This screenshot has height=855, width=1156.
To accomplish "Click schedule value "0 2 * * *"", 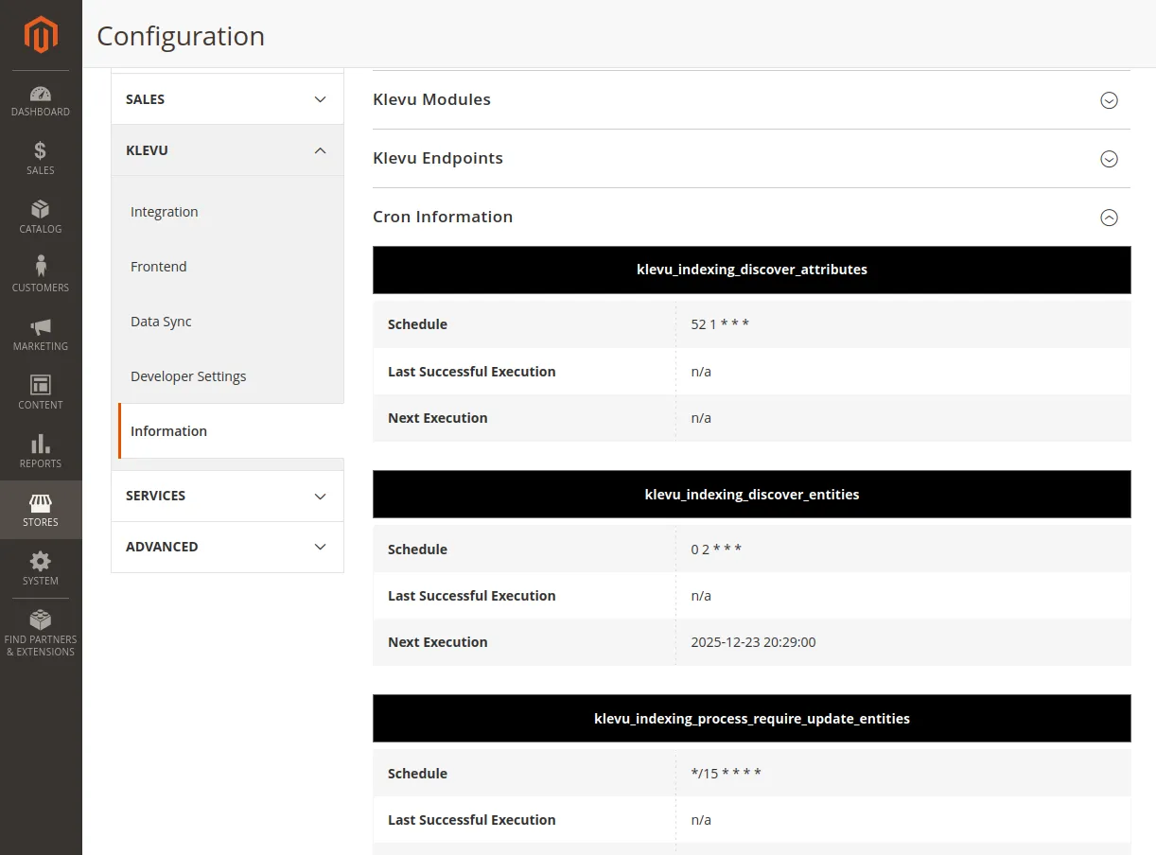I will pos(716,550).
